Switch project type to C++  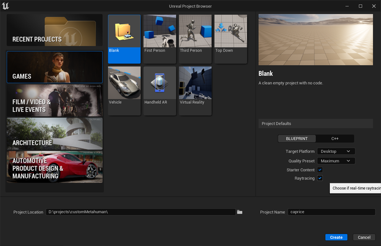point(335,138)
